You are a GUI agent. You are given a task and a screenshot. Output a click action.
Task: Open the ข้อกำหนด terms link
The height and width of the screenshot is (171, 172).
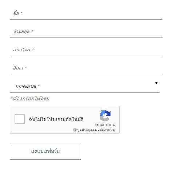(x=107, y=130)
